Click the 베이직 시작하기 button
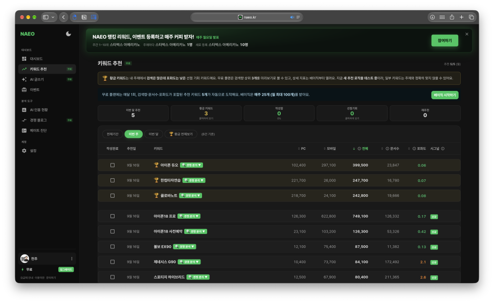Screen dimensions: 494x303 [444, 95]
